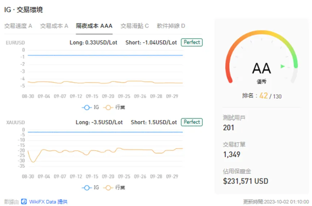Click the blue IG line in XAUUSD chart
The width and height of the screenshot is (312, 206).
tap(105, 132)
